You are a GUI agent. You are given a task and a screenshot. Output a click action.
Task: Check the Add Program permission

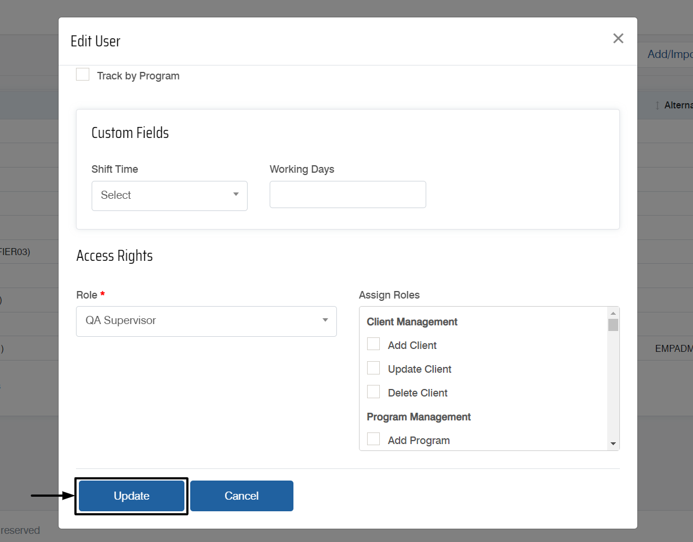373,439
